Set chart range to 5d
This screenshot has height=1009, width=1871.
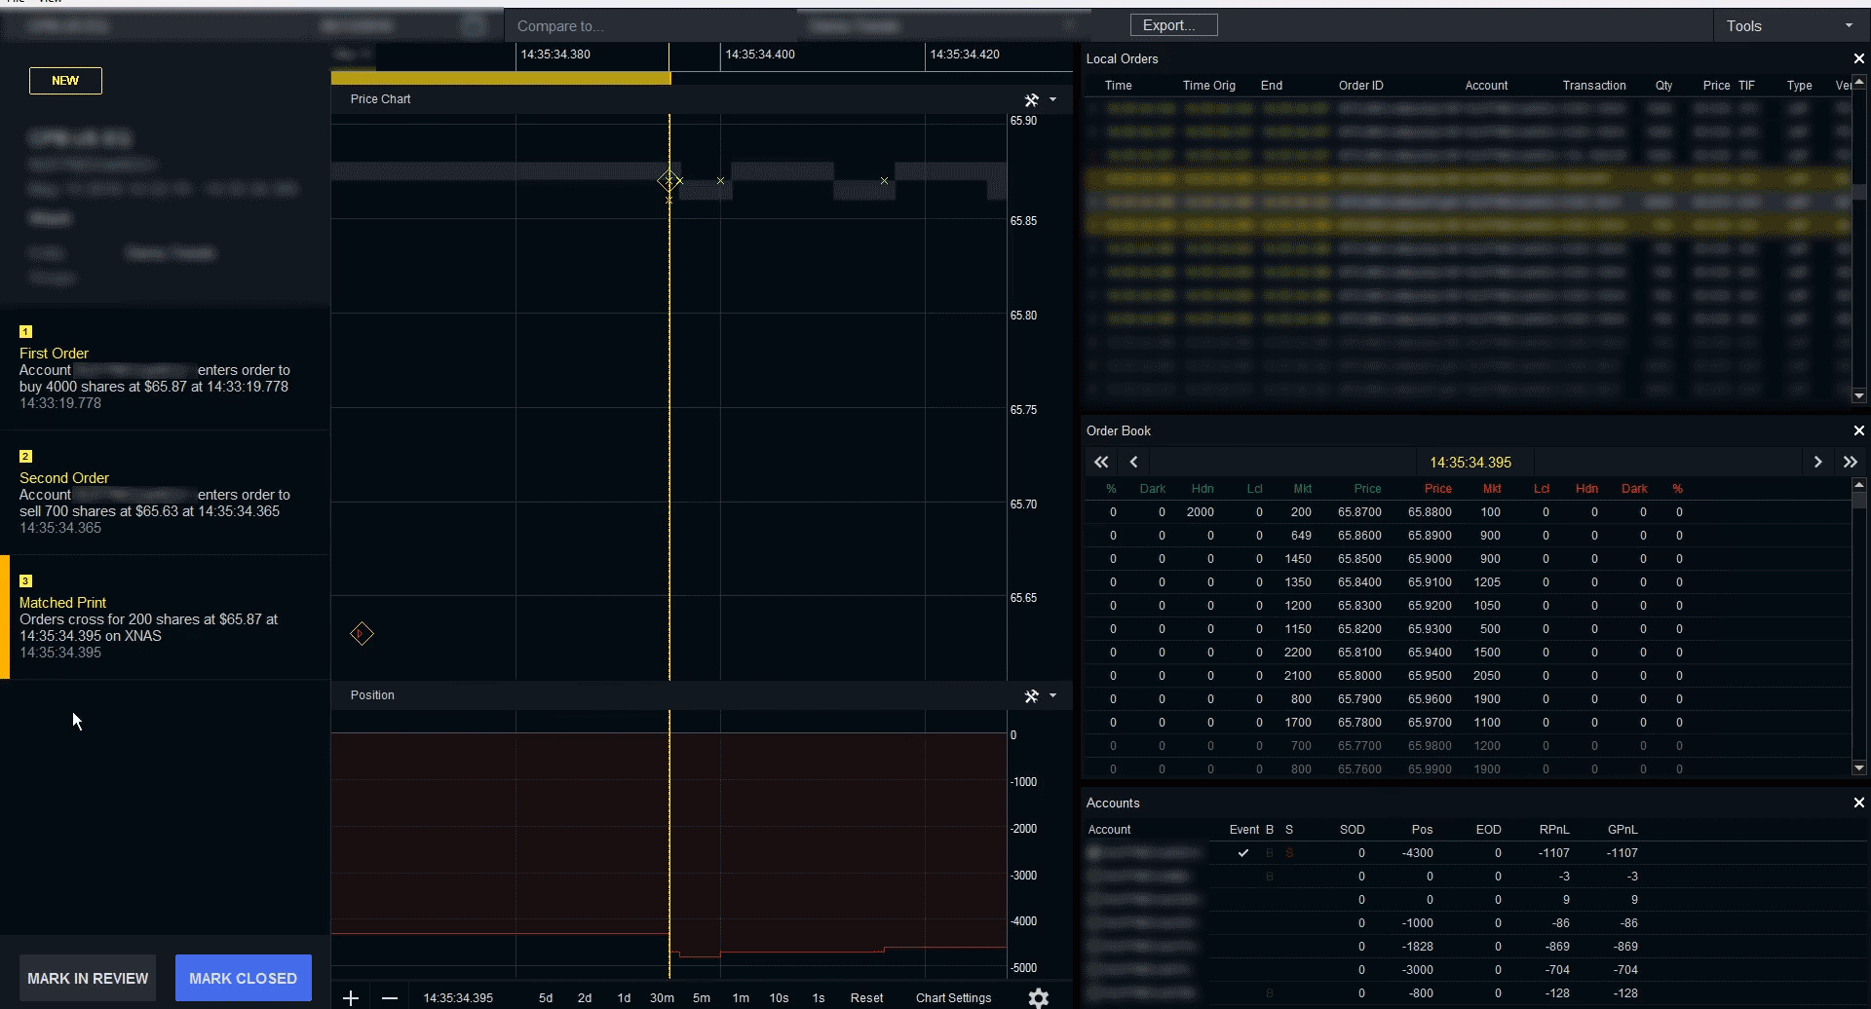coord(546,997)
